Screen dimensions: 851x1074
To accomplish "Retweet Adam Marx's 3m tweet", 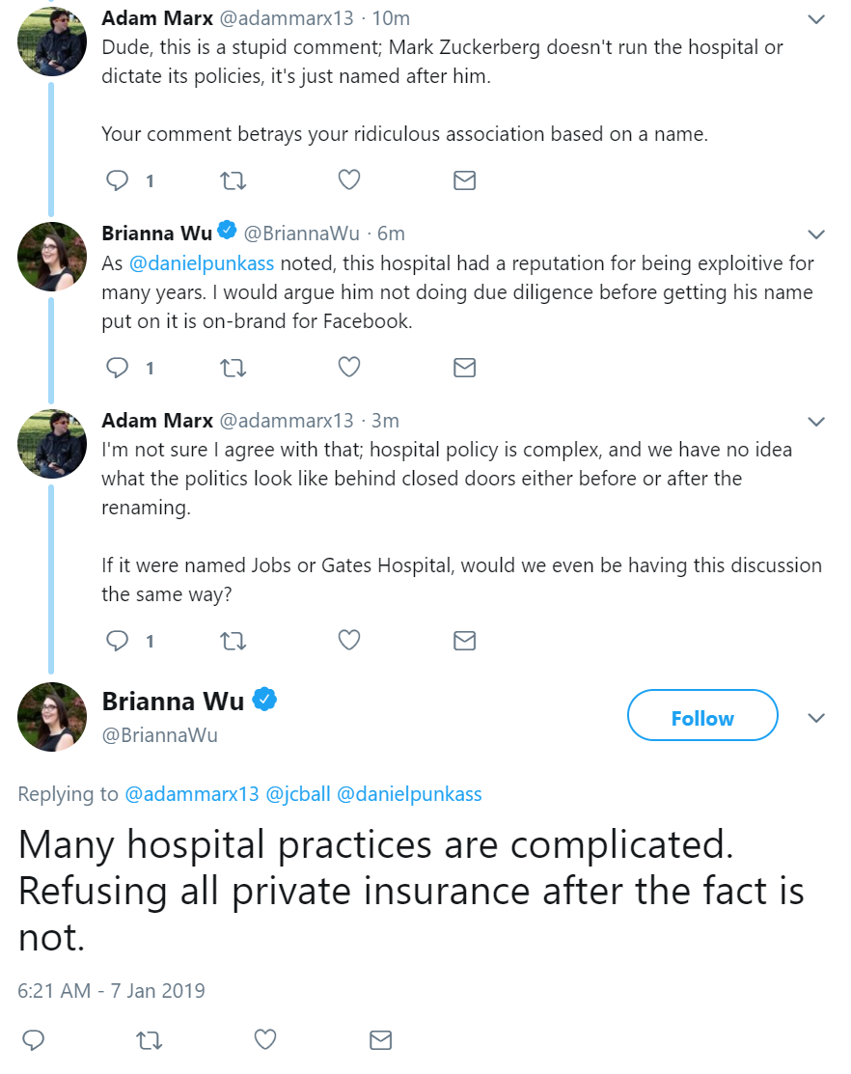I will coord(233,641).
